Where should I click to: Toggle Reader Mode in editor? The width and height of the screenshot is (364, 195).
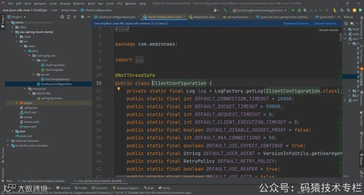328,30
